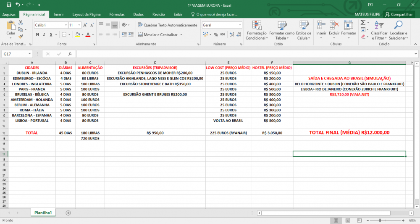Screen dimensions: 420x224
Task: Click the Cut scissors icon
Action: click(x=20, y=23)
